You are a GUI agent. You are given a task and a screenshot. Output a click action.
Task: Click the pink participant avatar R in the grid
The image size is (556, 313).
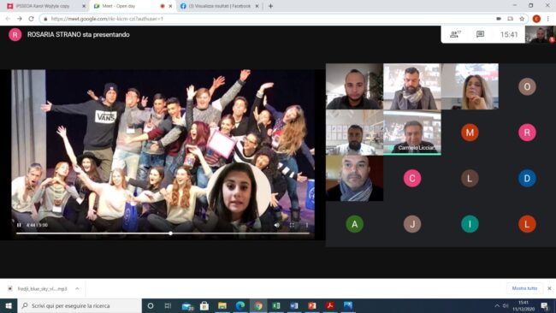coord(527,133)
